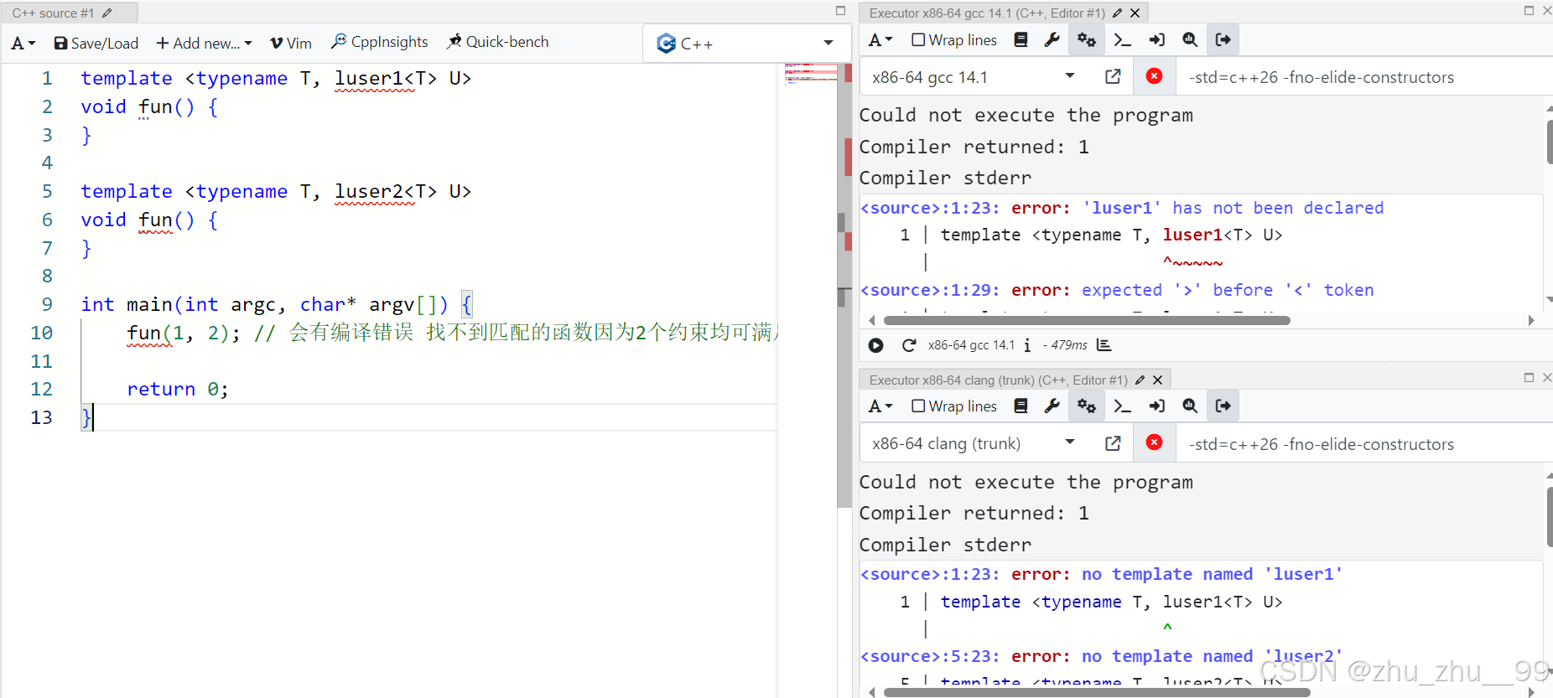This screenshot has width=1553, height=698.
Task: Toggle execution output icon in gcc executor
Action: [1223, 40]
